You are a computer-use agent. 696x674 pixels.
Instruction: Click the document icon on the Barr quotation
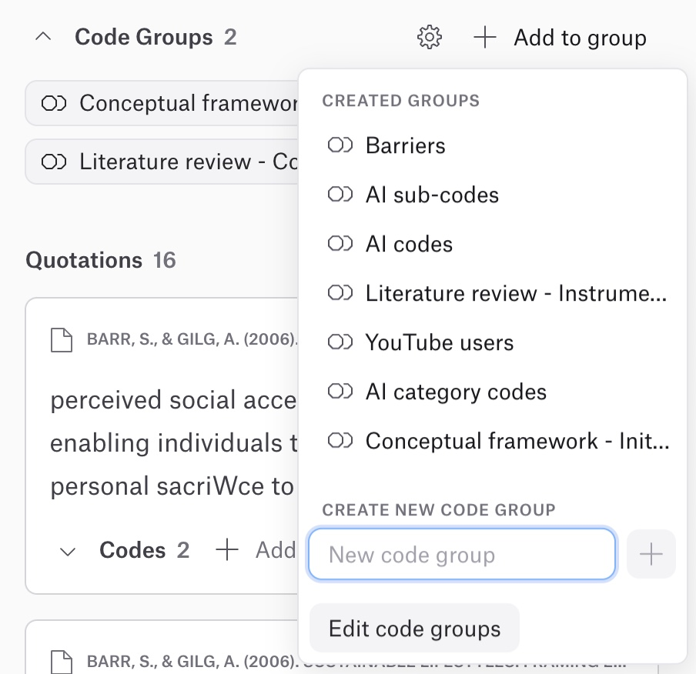62,339
